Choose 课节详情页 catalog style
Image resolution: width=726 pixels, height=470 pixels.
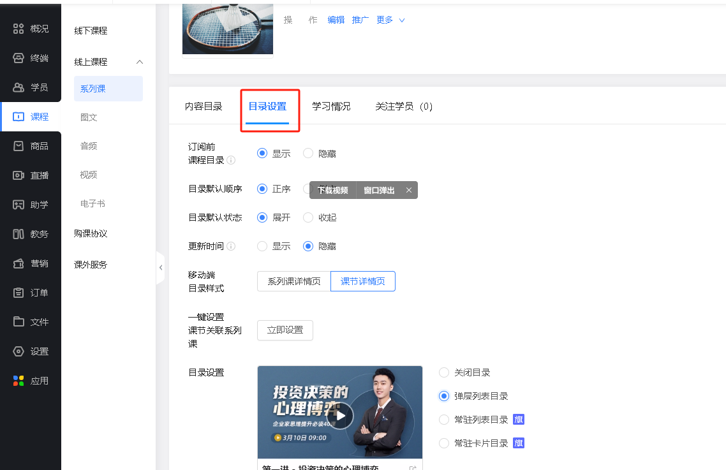click(363, 281)
